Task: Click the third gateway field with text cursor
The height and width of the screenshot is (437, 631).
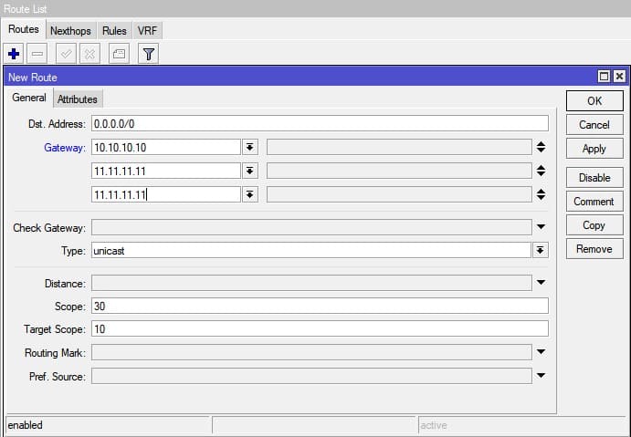Action: pyautogui.click(x=166, y=194)
